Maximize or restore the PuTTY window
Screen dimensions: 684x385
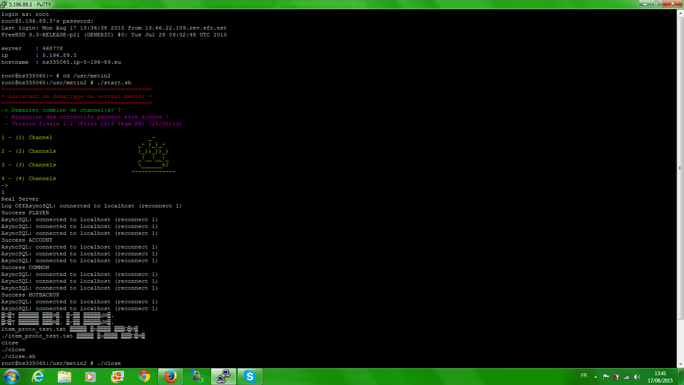pyautogui.click(x=656, y=4)
